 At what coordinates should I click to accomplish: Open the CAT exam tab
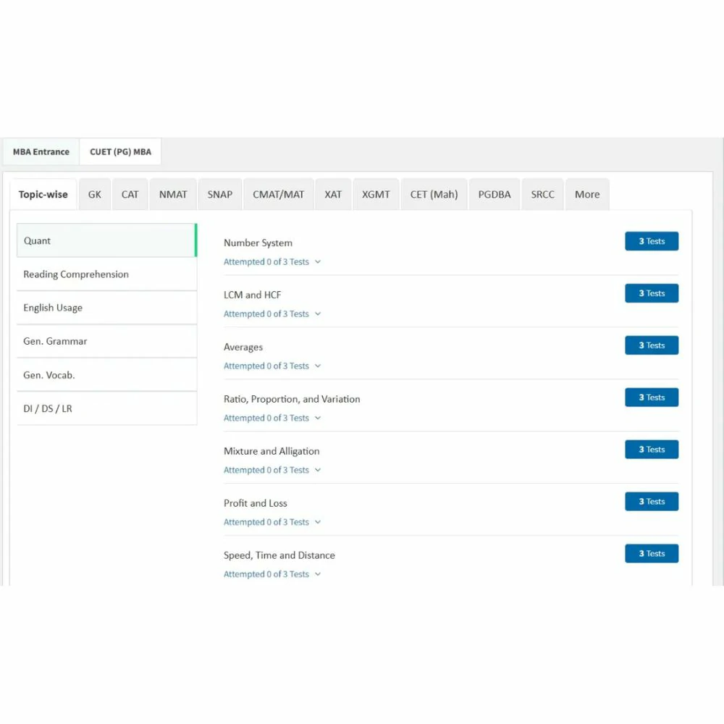[130, 194]
